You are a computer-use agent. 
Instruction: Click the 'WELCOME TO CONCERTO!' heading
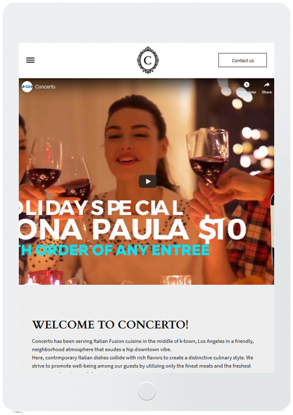(x=110, y=325)
